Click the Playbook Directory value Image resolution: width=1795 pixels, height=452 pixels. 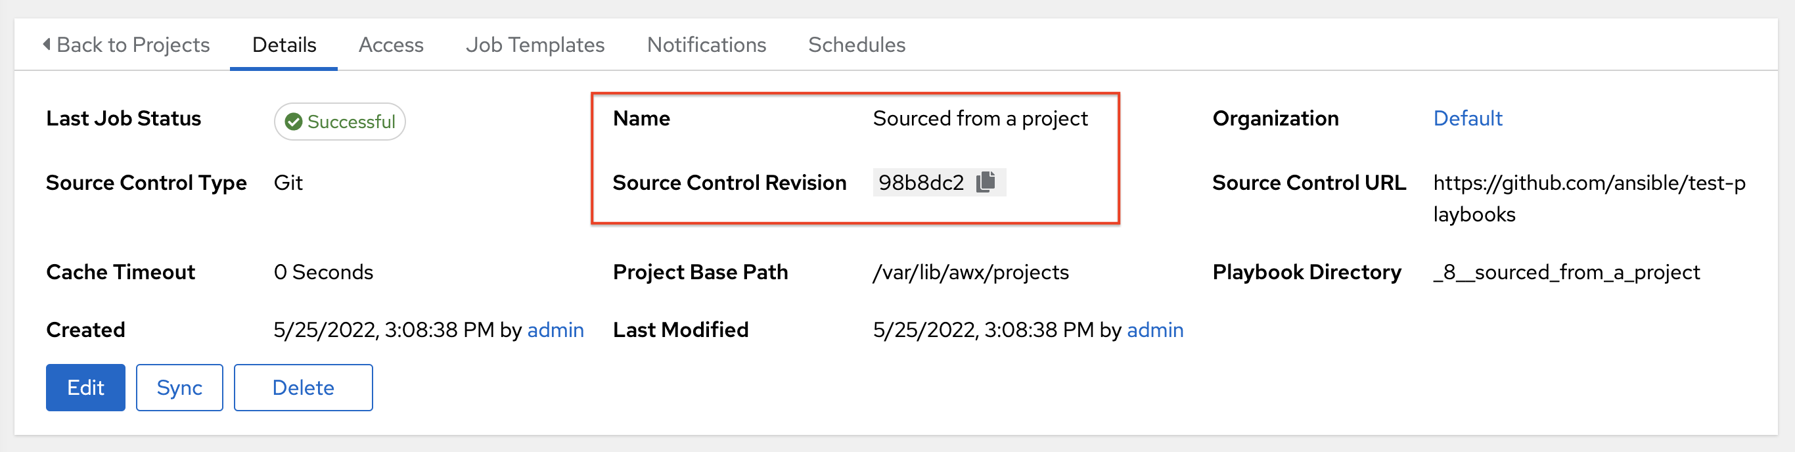(x=1565, y=272)
